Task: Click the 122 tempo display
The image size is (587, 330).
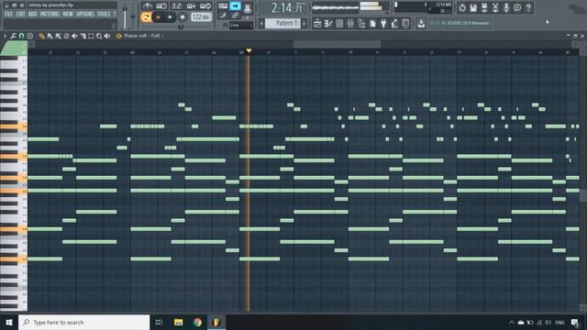Action: click(202, 17)
